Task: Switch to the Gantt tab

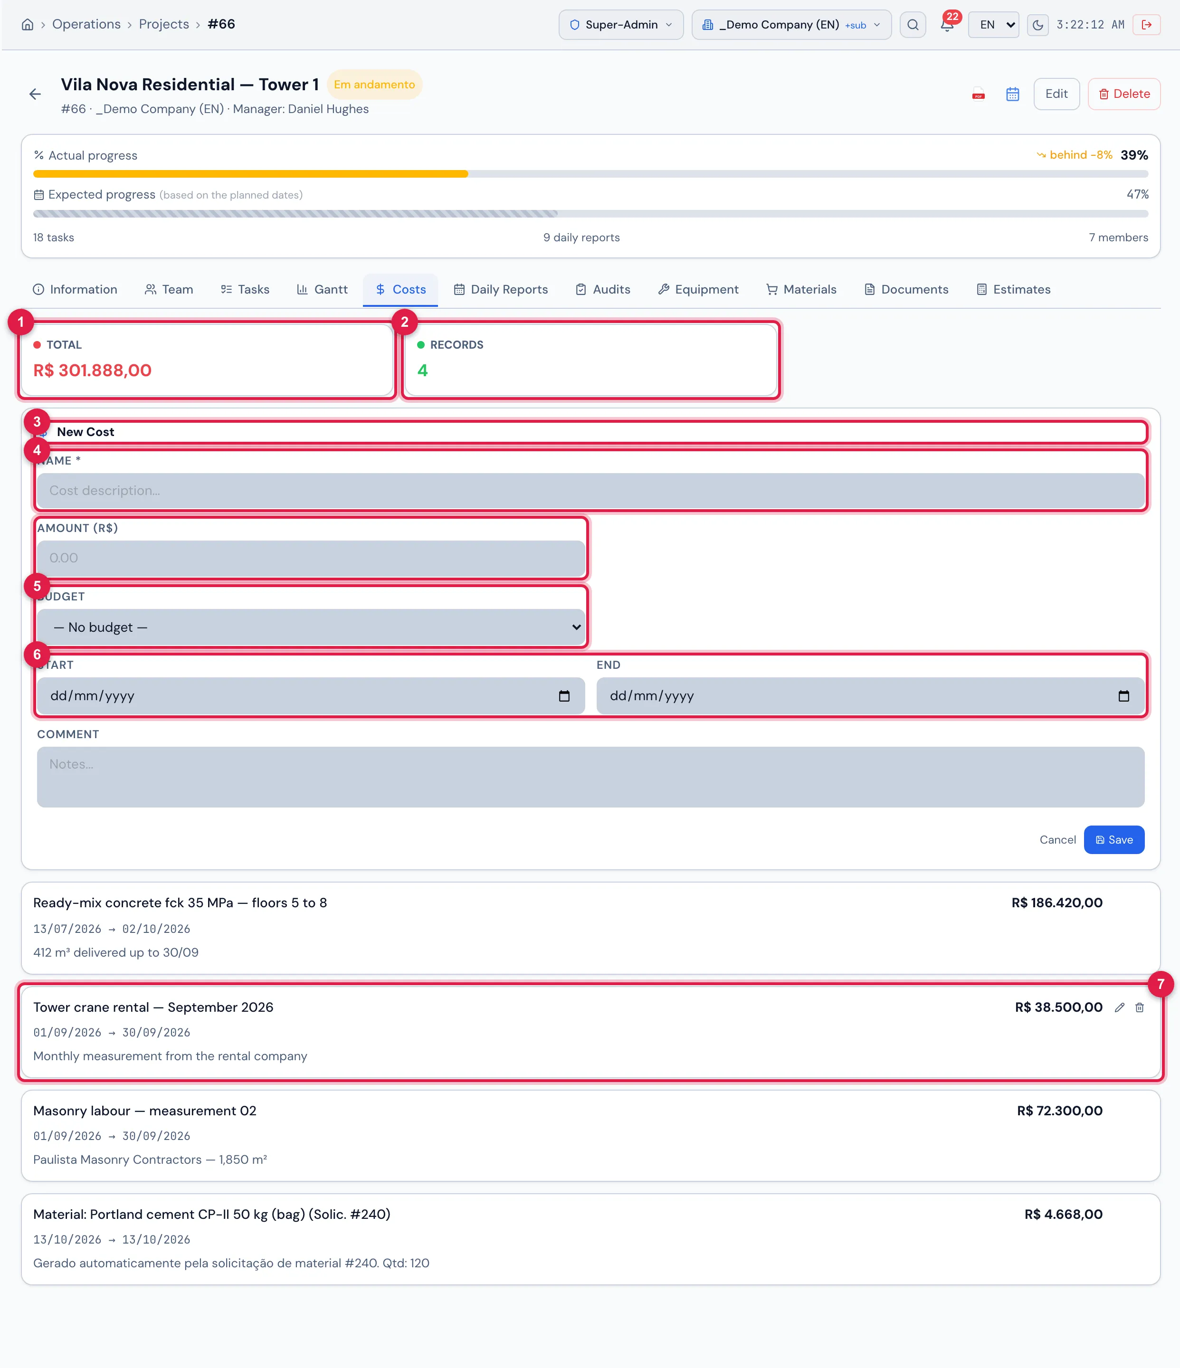Action: 322,289
